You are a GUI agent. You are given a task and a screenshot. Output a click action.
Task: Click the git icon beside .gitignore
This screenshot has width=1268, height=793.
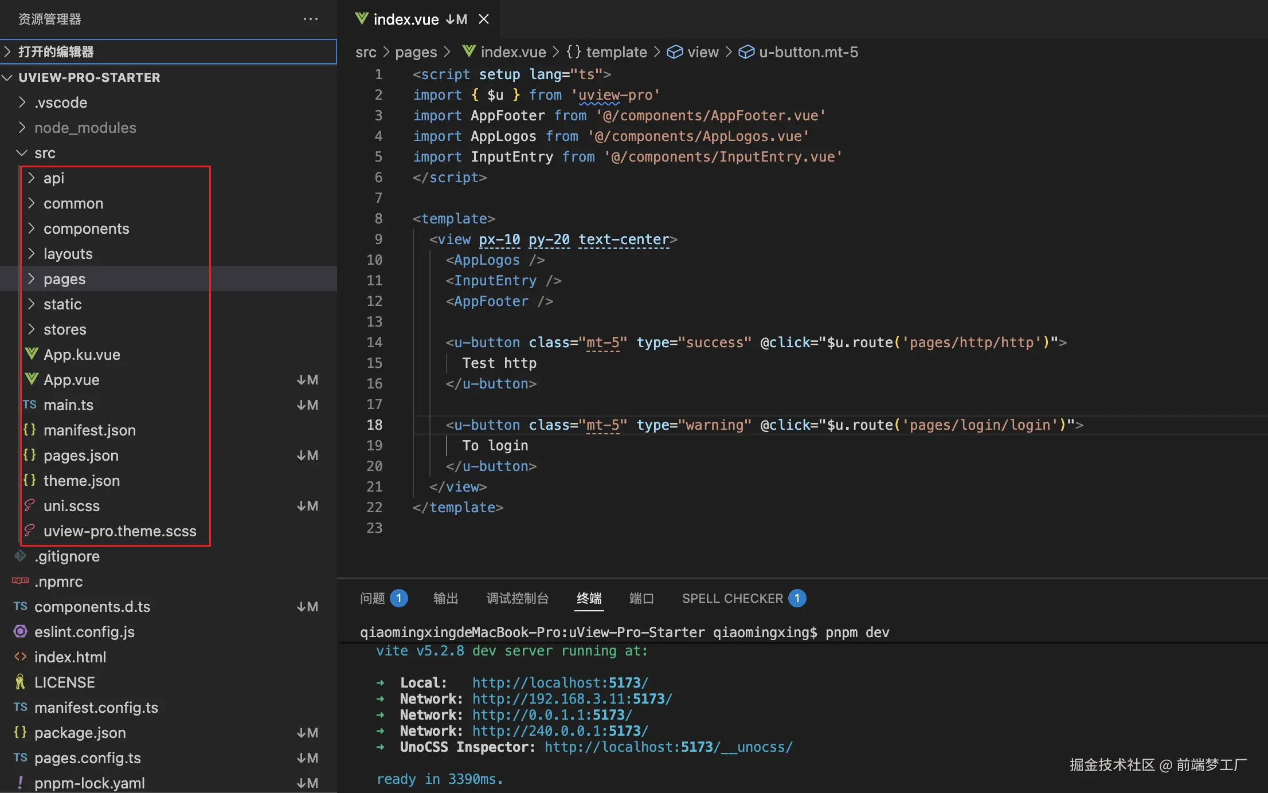point(21,556)
